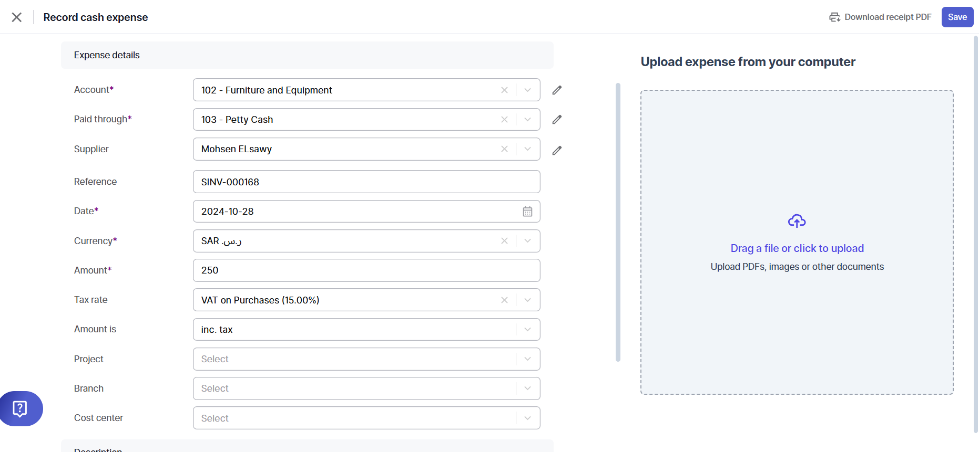Edit the supplier Mohsen ELsawy with pencil icon
Viewport: 979px width, 452px height.
[557, 151]
